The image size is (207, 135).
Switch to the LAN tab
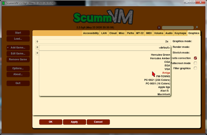pyautogui.click(x=104, y=33)
